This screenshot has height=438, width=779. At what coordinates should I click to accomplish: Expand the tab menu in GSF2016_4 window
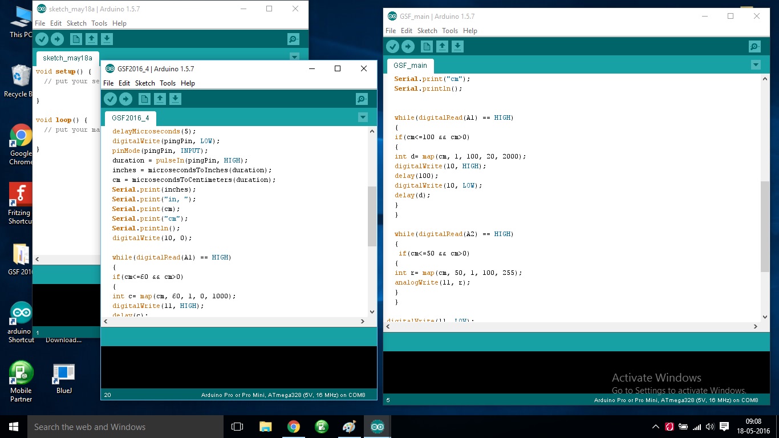[x=363, y=117]
